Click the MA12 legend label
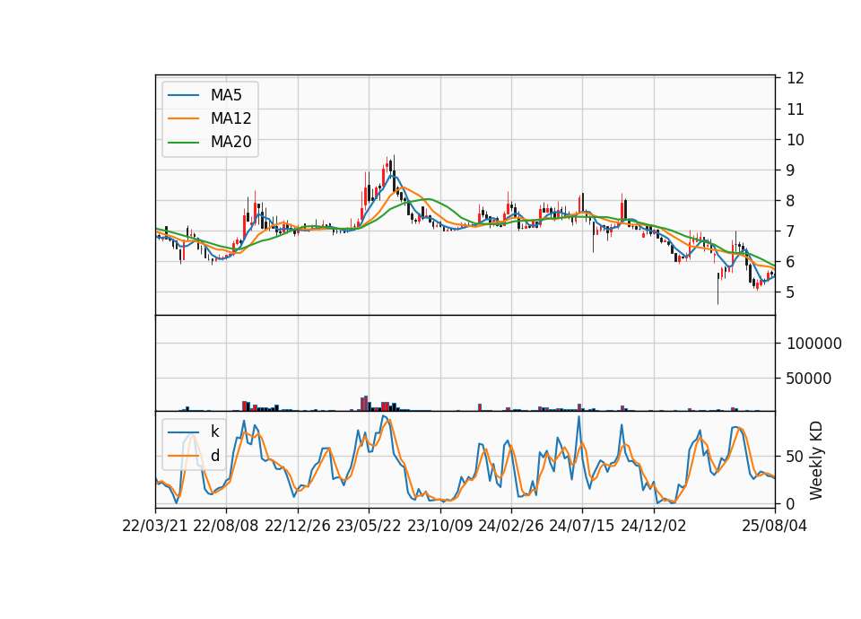Image resolution: width=861 pixels, height=619 pixels. point(230,118)
